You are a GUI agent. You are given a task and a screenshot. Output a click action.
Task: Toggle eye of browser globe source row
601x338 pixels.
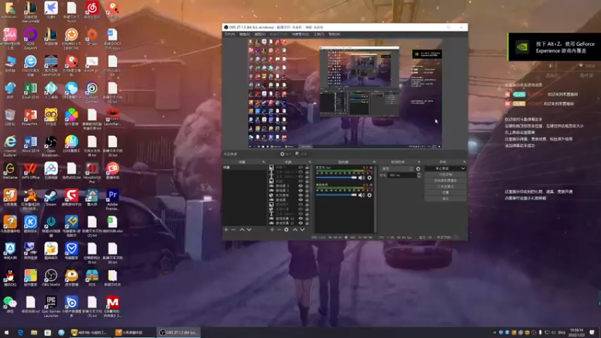click(x=300, y=195)
